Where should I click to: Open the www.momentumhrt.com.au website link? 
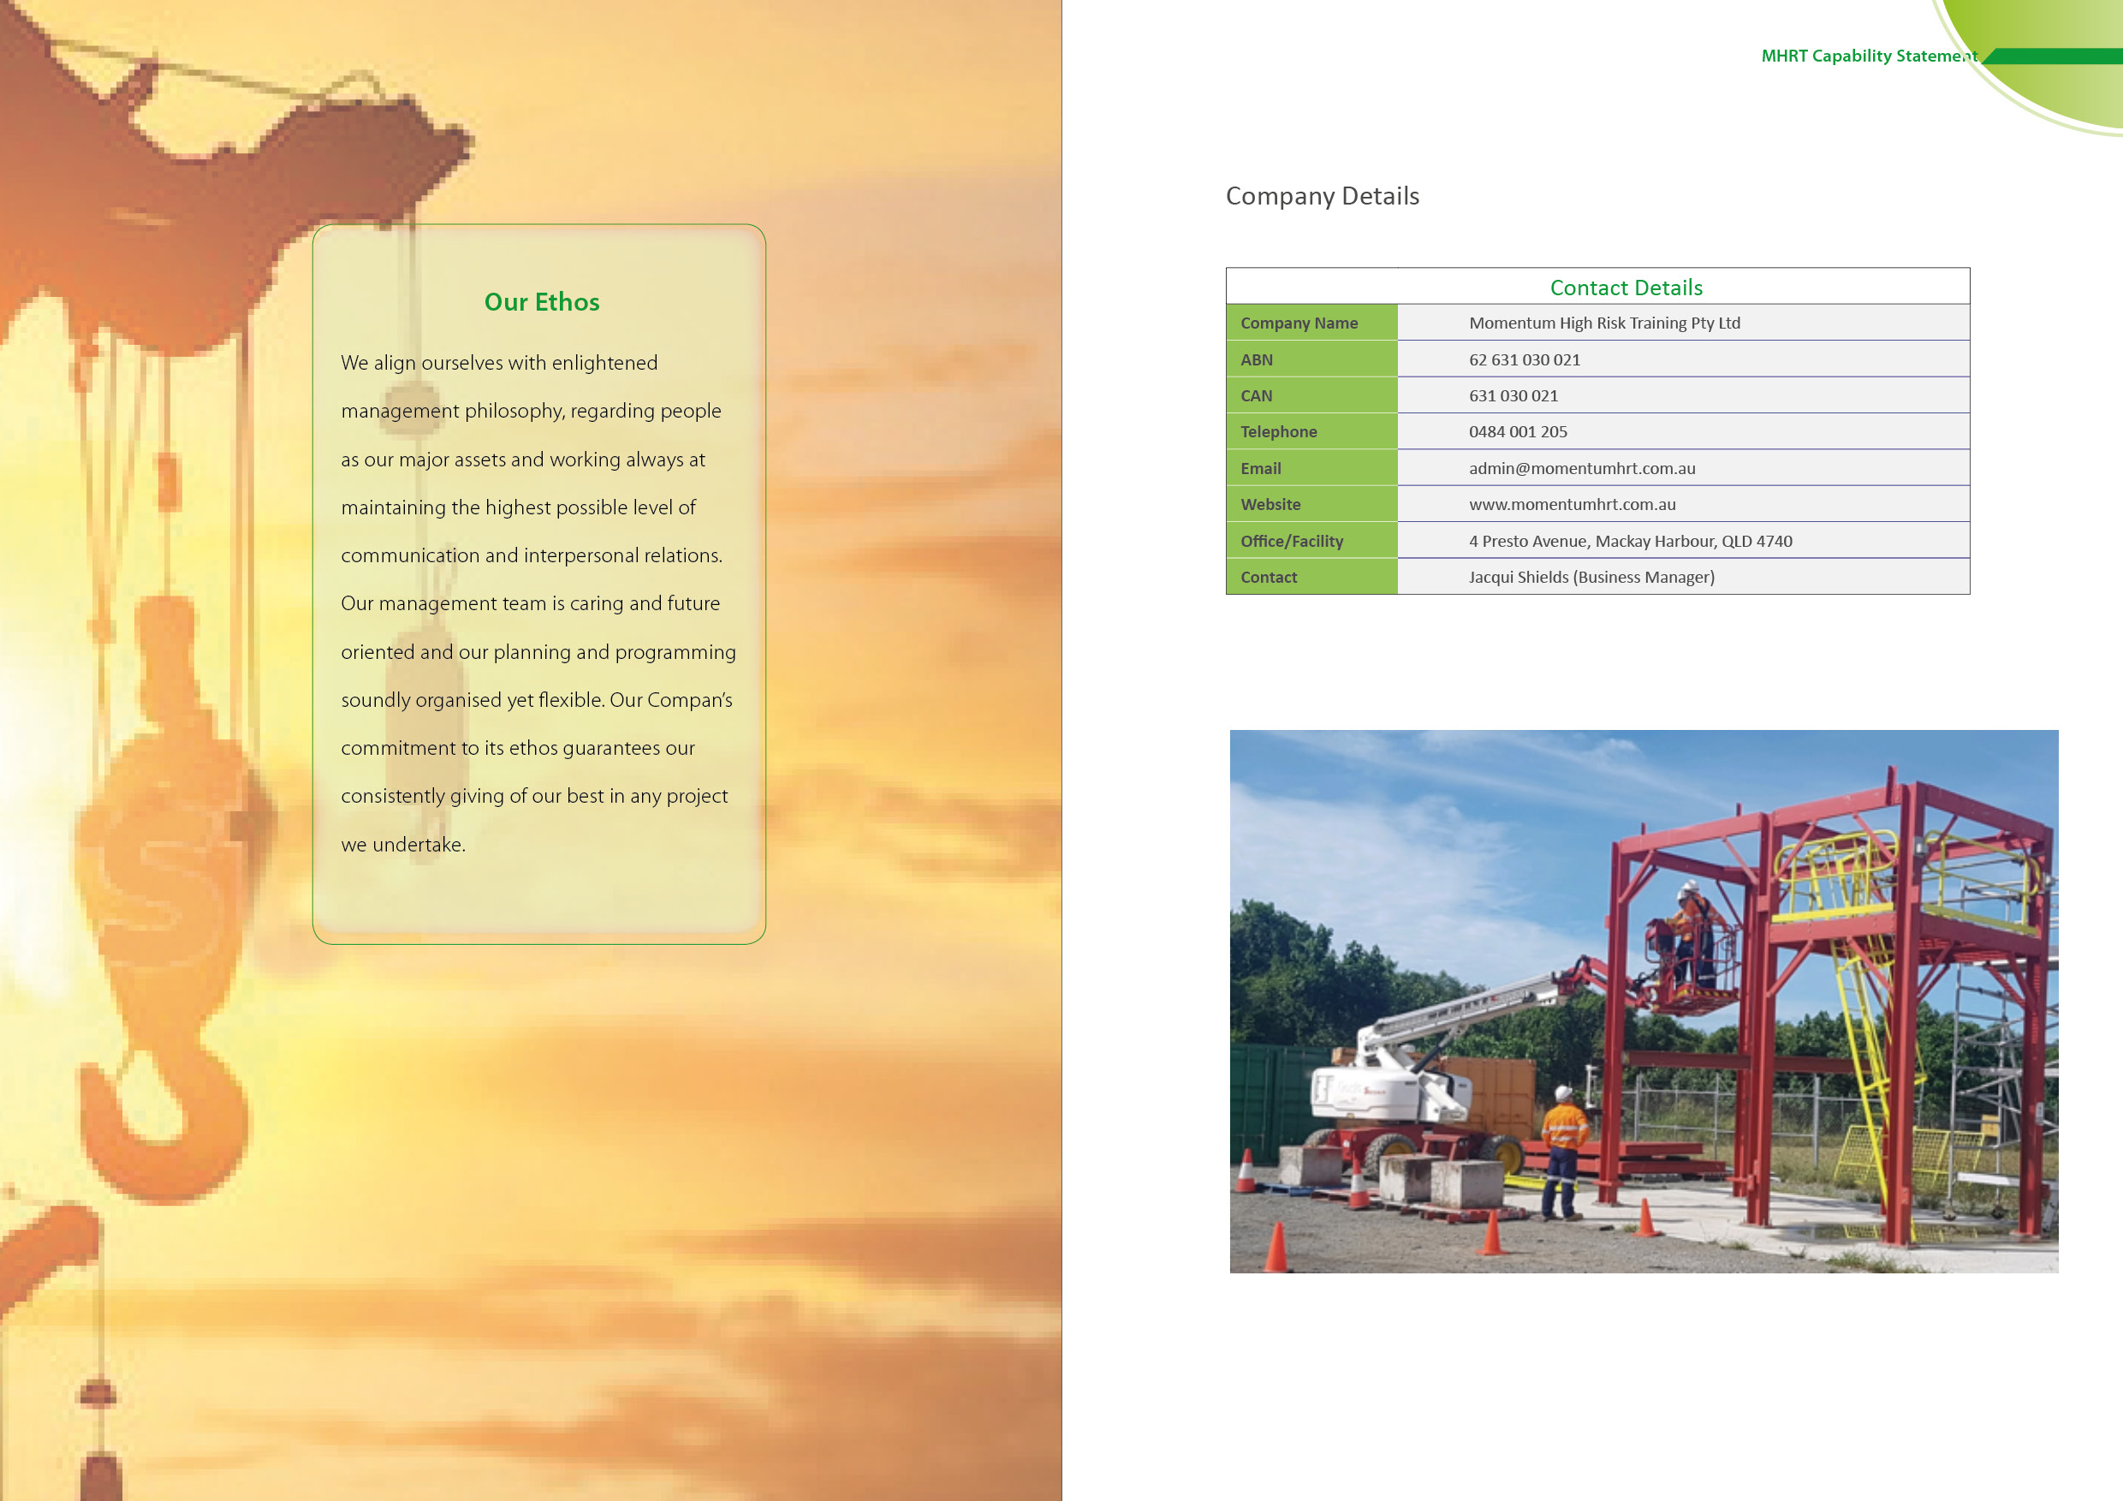1571,505
